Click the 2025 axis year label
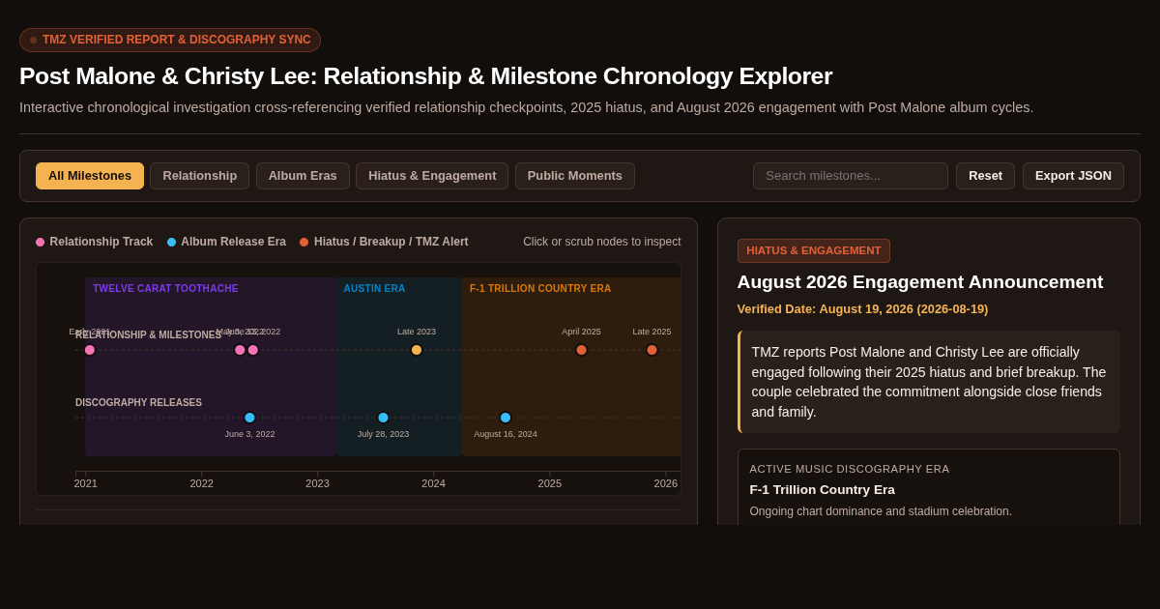 pos(549,483)
